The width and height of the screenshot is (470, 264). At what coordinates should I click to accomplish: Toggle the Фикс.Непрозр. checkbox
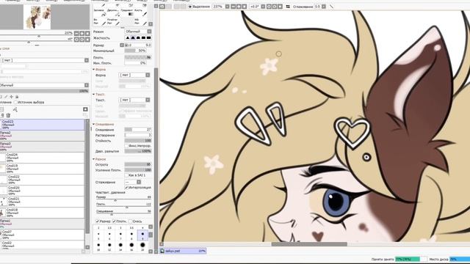coord(126,146)
